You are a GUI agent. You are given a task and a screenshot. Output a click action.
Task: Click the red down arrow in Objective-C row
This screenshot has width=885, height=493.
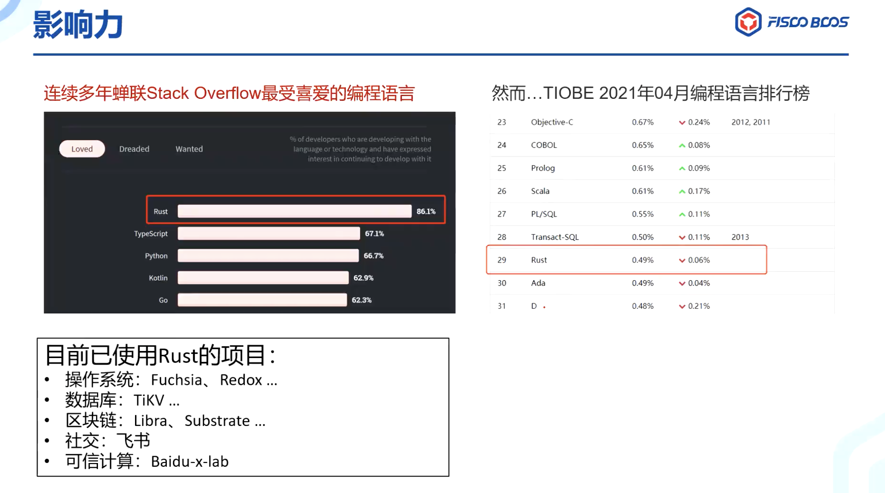pyautogui.click(x=682, y=123)
